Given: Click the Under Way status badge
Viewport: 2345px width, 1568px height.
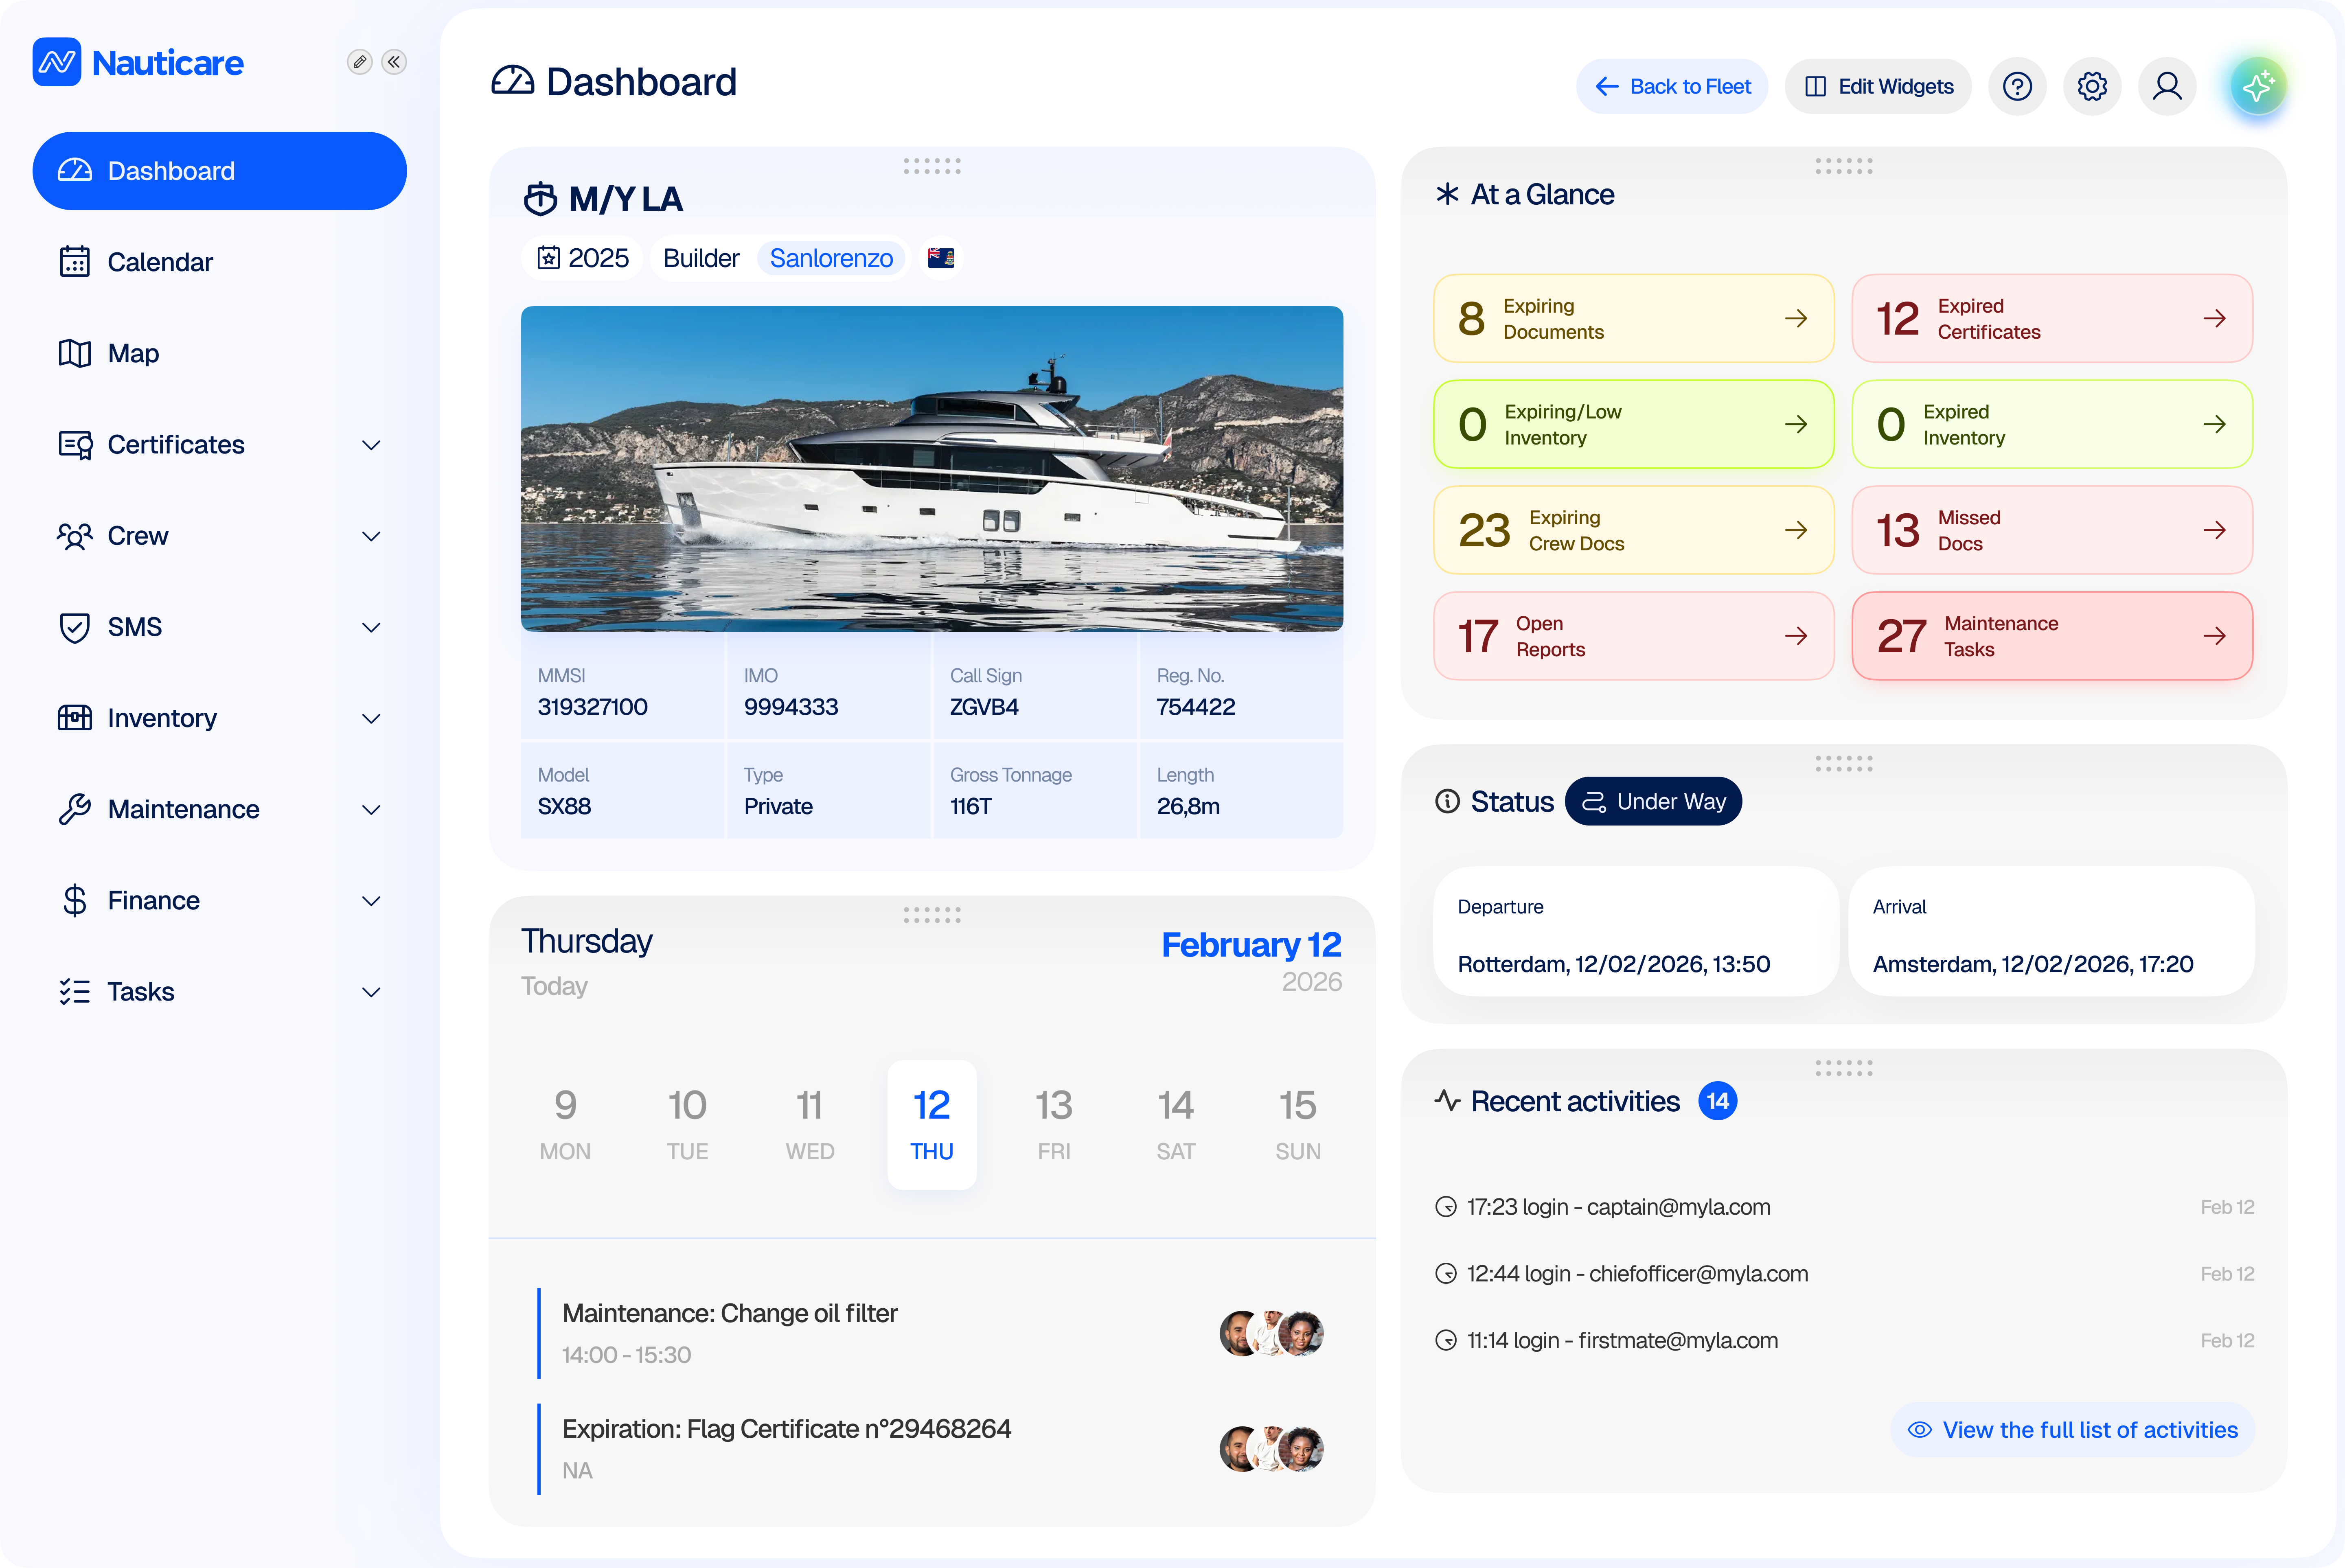Looking at the screenshot, I should coord(1653,802).
